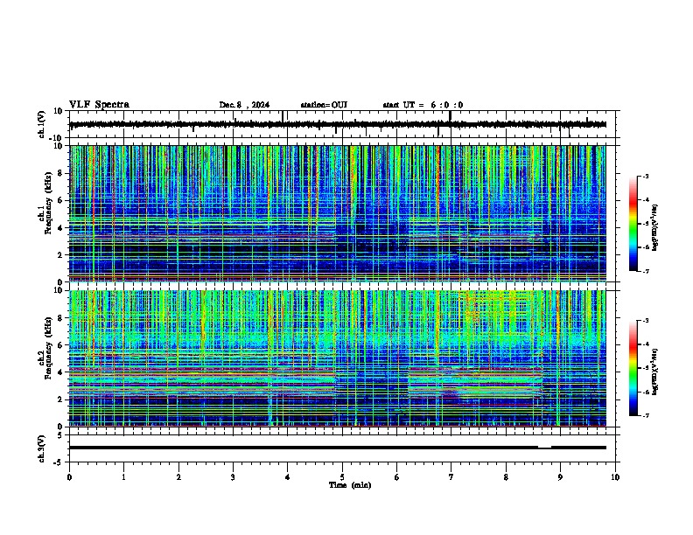
Task: Select the date label "Dec. 8, 2024"
Action: (x=244, y=105)
